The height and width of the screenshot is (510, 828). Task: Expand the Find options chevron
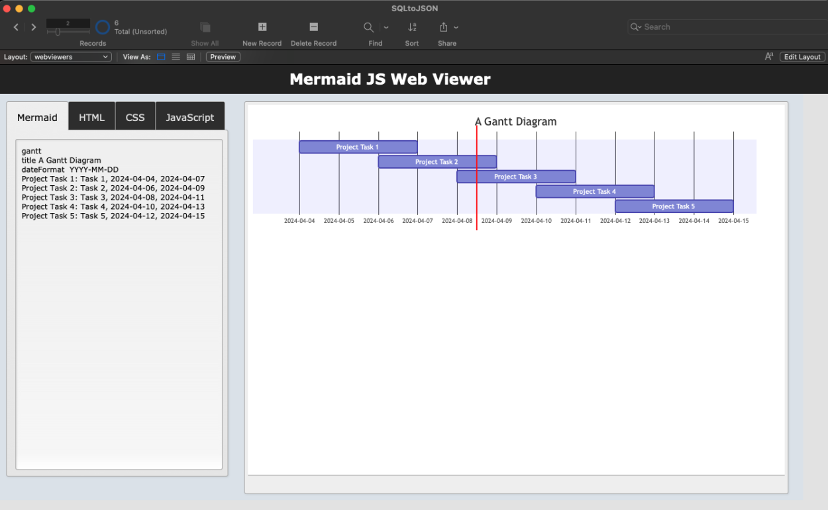pyautogui.click(x=386, y=26)
